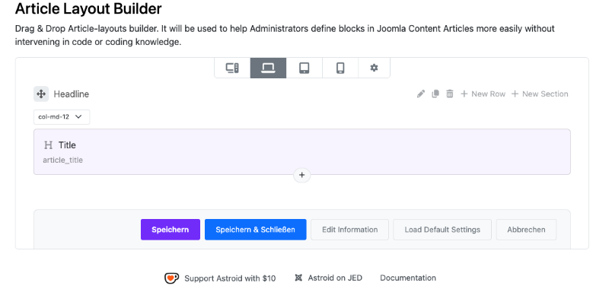
Task: Add a New Section
Action: 540,94
